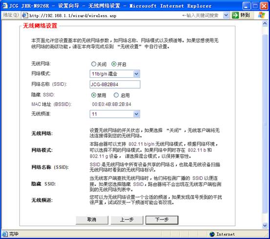Click the Internet zone globe icon
Viewport: 270px width, 239px height.
(x=212, y=234)
